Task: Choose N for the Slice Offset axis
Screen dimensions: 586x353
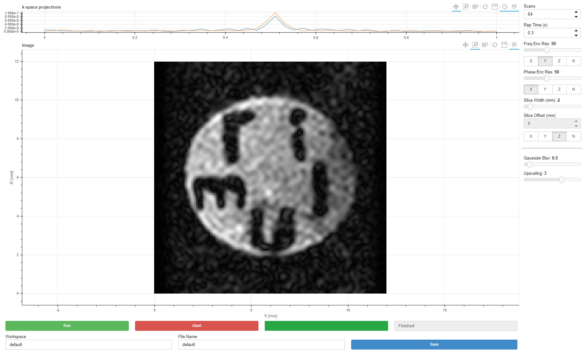Action: pos(573,136)
